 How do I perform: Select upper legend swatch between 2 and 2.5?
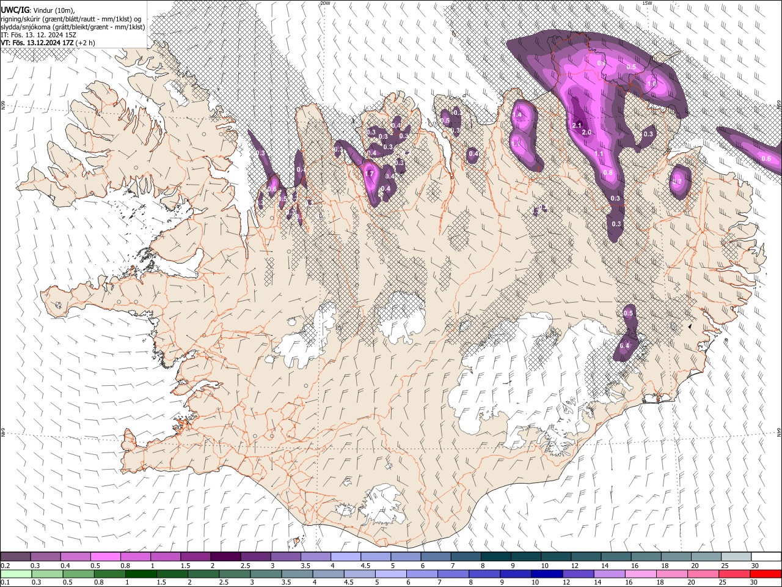coord(225,557)
